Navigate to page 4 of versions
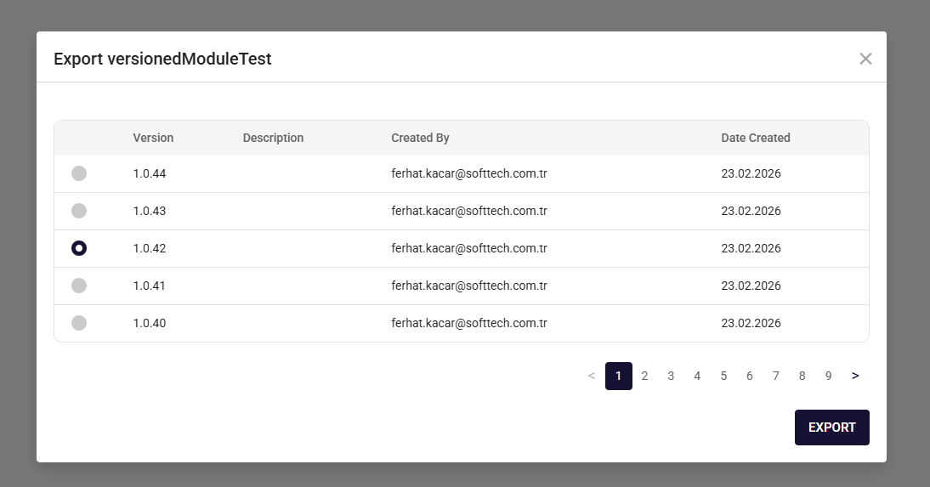The width and height of the screenshot is (930, 487). click(697, 376)
